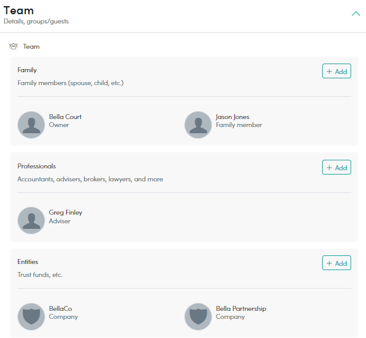Open Bella Court's avatar icon

click(31, 125)
